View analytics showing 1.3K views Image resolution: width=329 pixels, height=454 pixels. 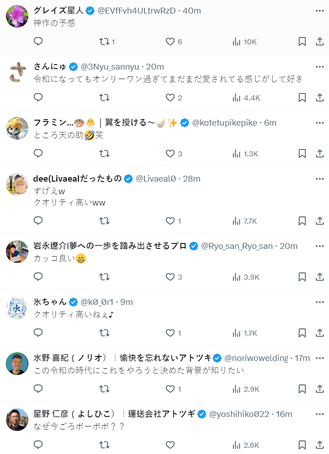point(245,154)
